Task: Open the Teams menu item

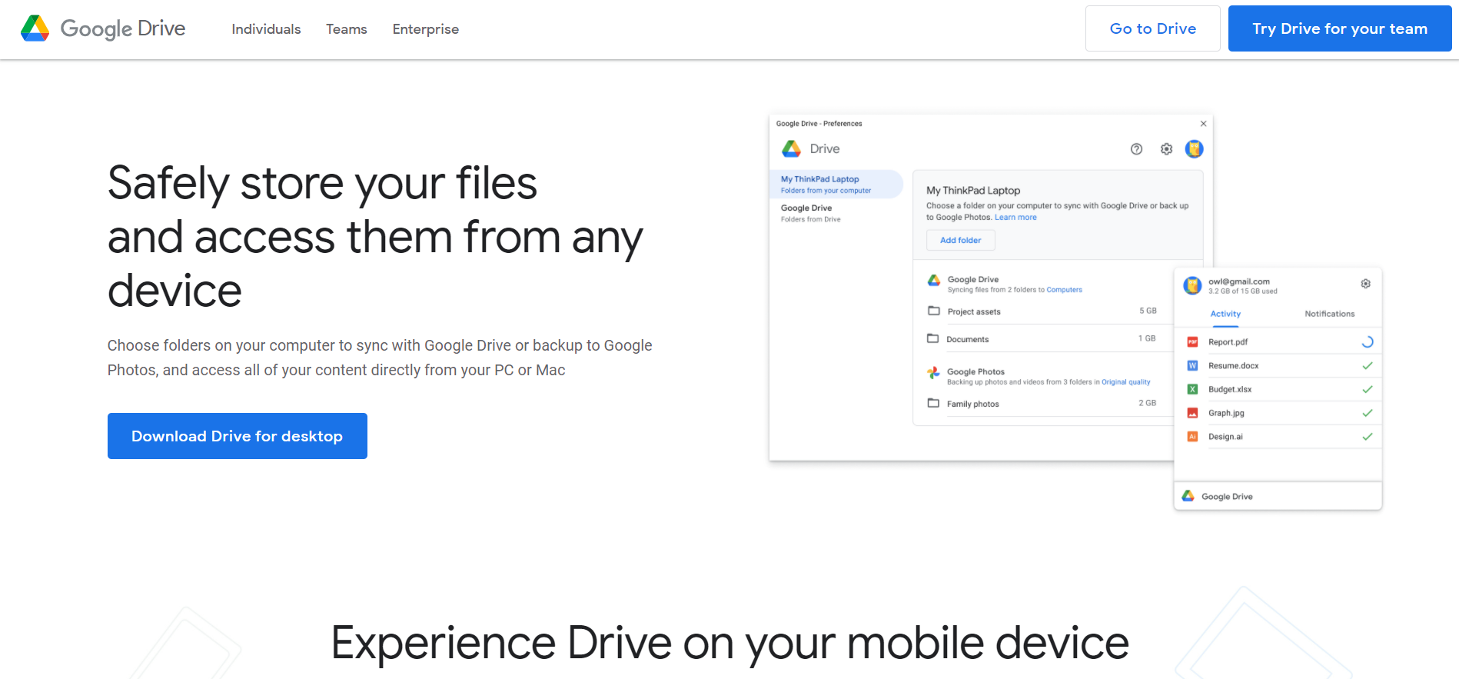Action: [x=347, y=29]
